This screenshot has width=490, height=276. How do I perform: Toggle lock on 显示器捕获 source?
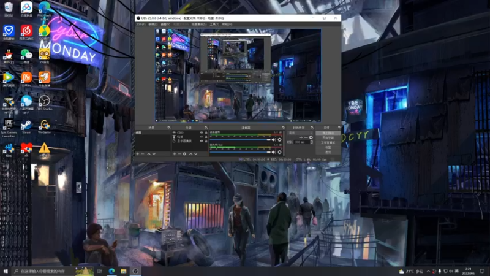pyautogui.click(x=206, y=141)
